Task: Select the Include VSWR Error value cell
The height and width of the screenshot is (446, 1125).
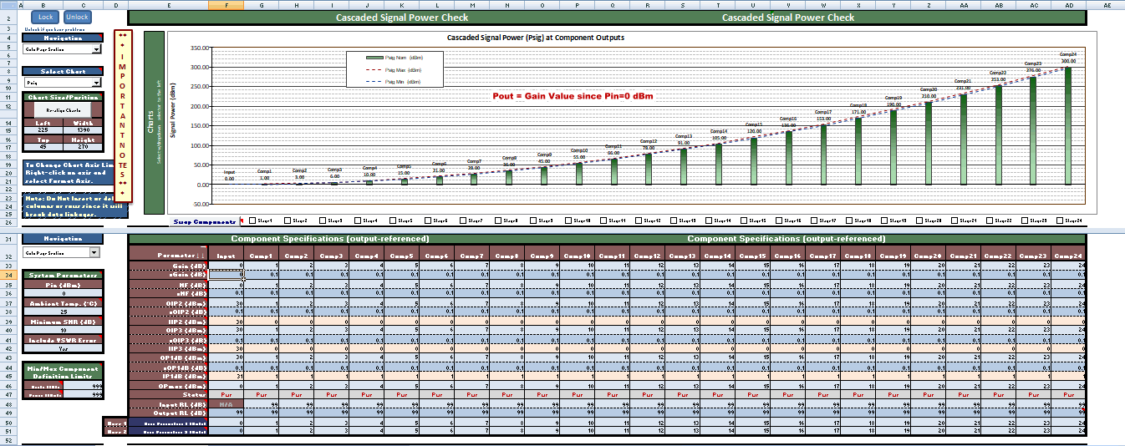Action: [x=63, y=348]
